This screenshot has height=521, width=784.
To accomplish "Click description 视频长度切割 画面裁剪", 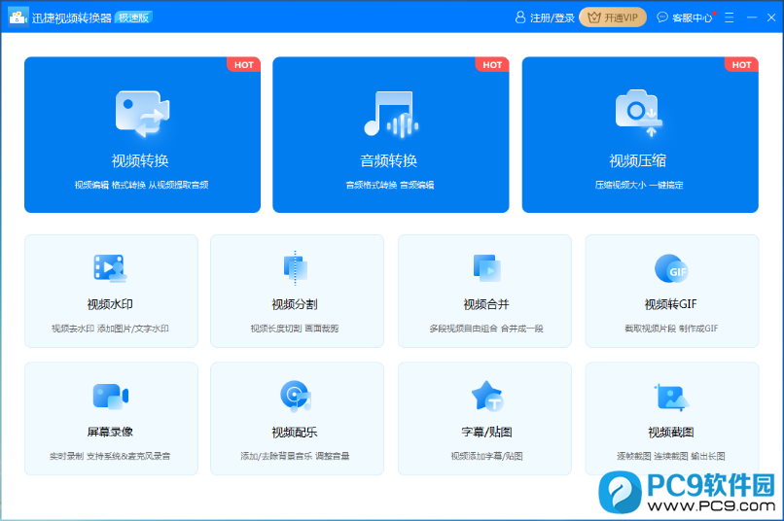I will [295, 329].
